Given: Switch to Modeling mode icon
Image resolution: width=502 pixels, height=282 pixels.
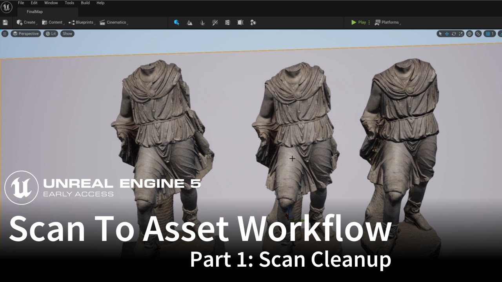Looking at the screenshot, I should (253, 22).
